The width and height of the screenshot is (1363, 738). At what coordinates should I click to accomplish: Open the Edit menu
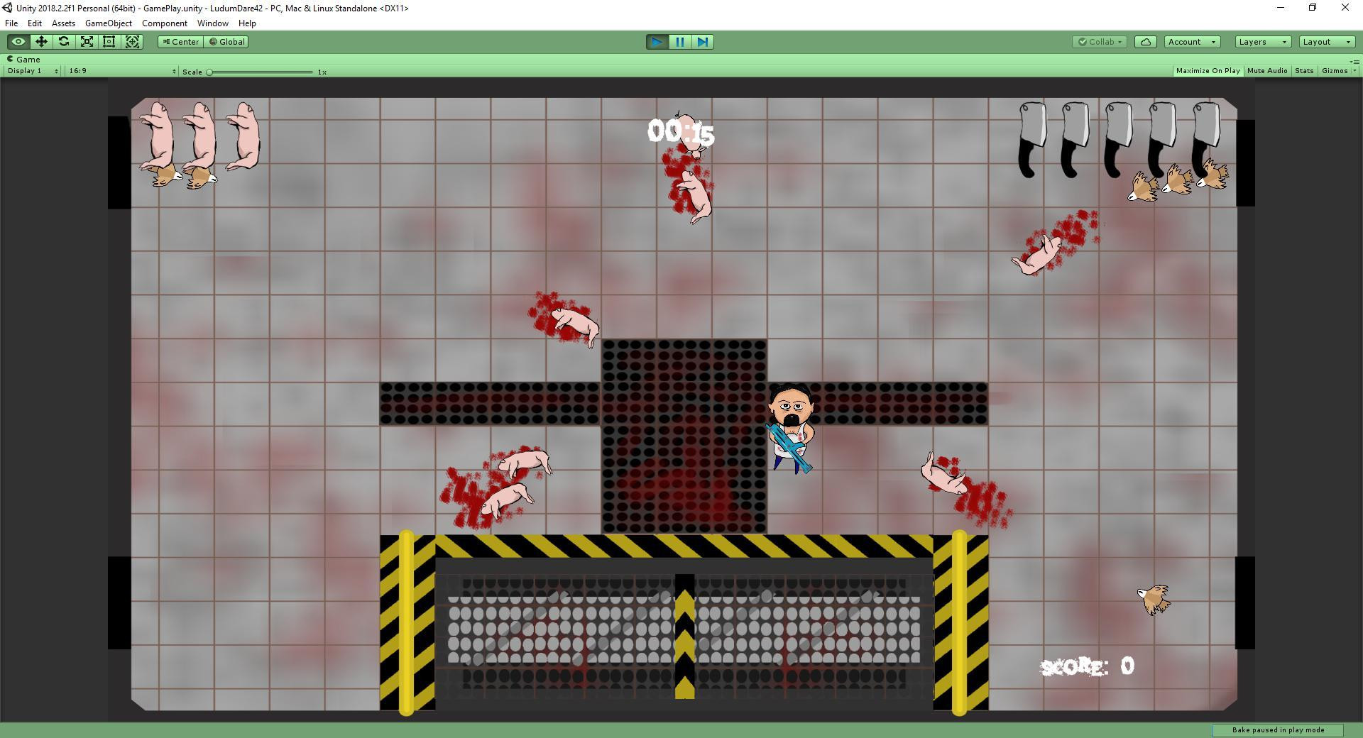coord(34,23)
